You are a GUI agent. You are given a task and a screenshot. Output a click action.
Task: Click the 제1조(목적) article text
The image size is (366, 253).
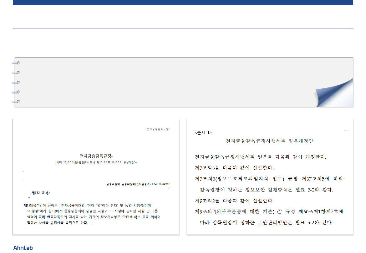[x=32, y=206]
